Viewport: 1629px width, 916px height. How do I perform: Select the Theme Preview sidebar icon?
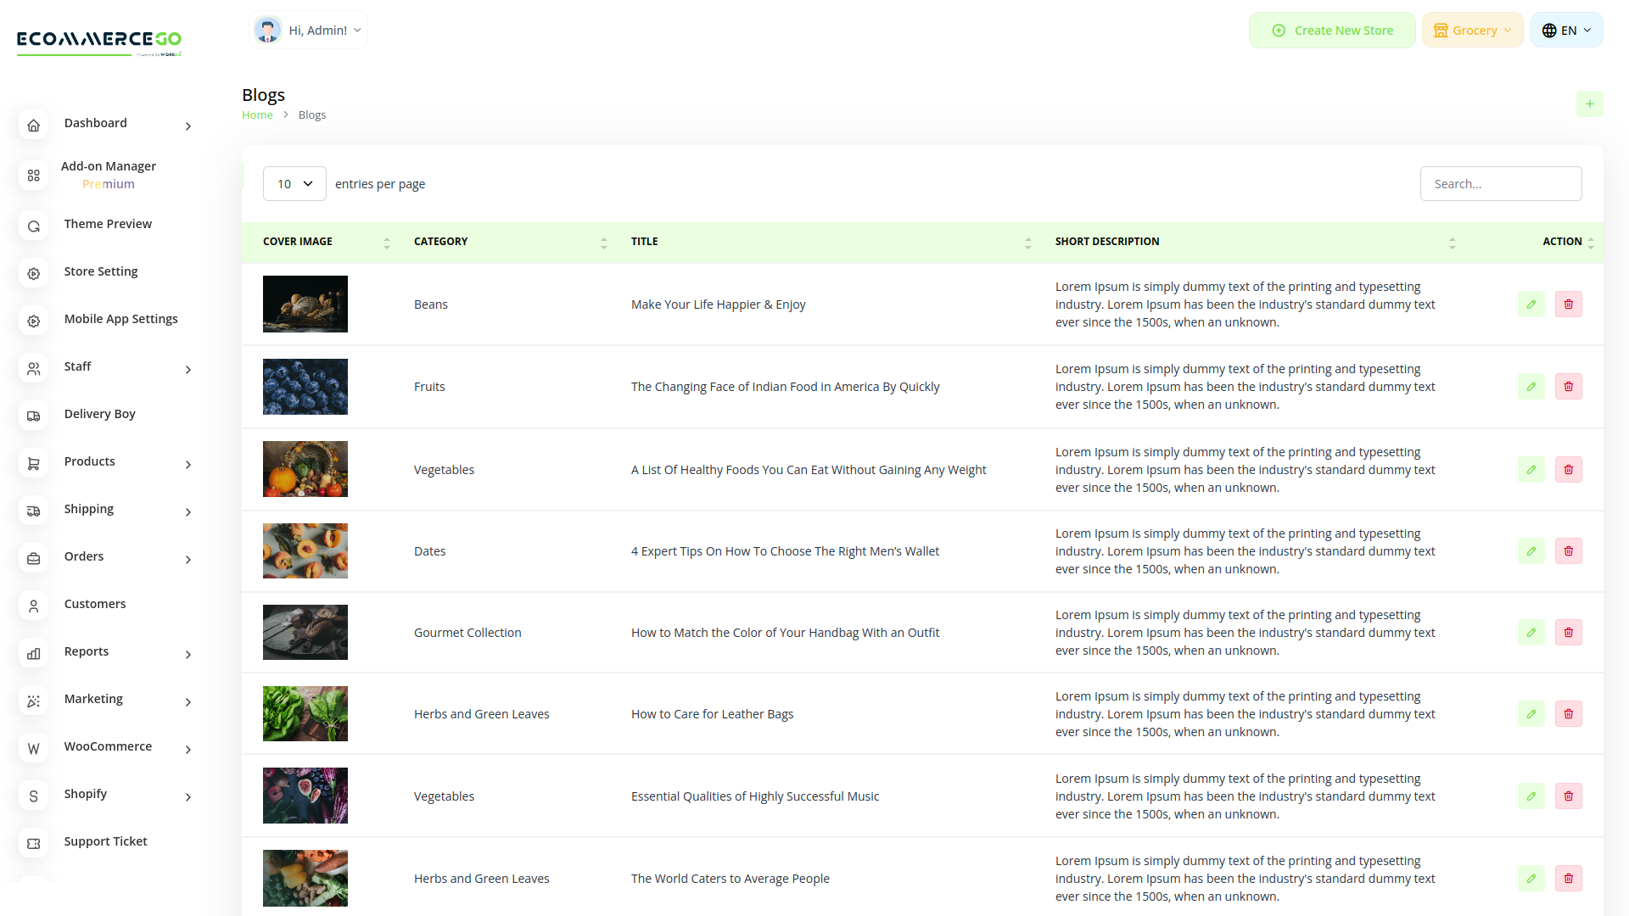pos(33,226)
